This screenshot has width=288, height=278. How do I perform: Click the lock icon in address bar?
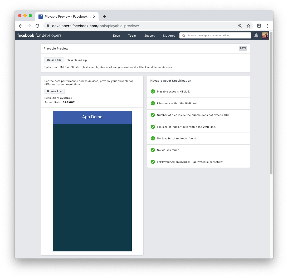(x=48, y=26)
